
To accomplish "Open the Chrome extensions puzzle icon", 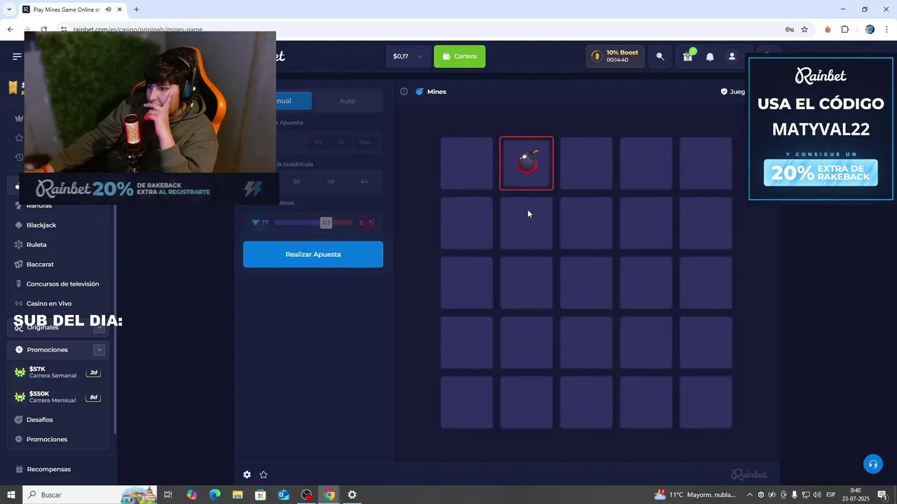I will click(844, 29).
